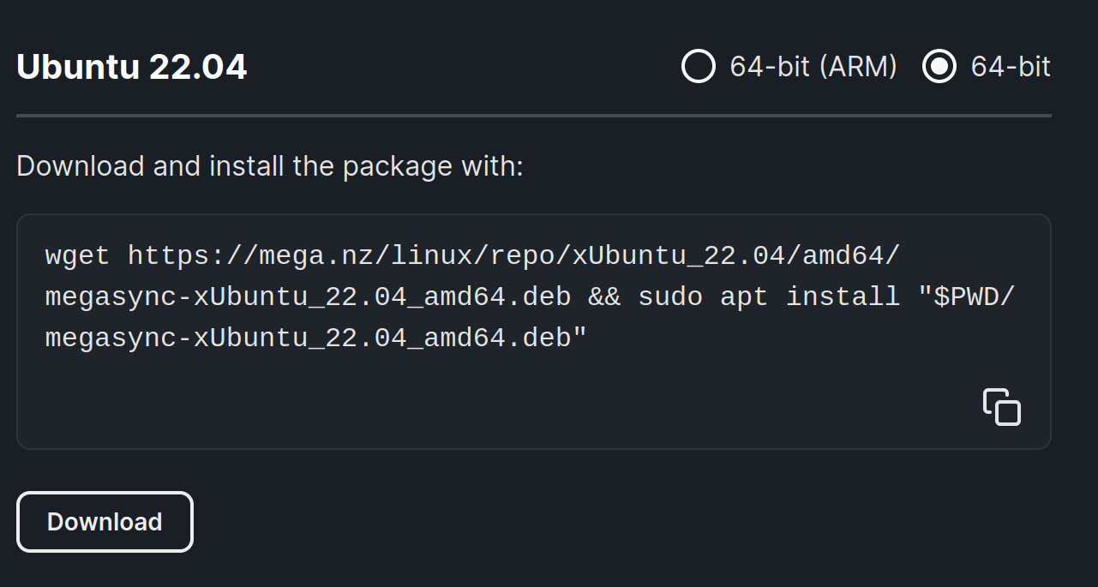Copy the install command to clipboard
Screen dimensions: 1098x587
pos(1001,407)
